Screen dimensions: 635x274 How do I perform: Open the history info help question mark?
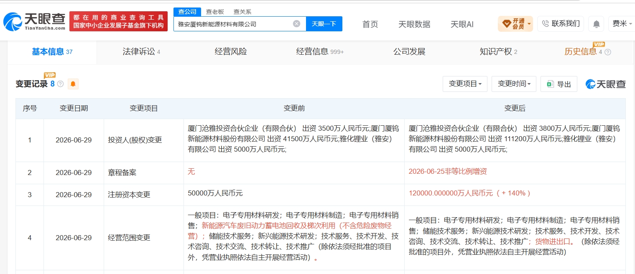(608, 52)
